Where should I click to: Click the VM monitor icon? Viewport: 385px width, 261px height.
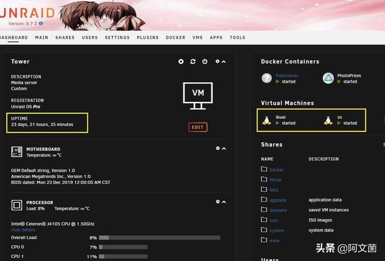[x=198, y=96]
